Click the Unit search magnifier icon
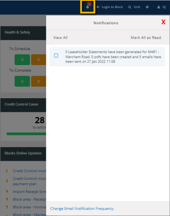This screenshot has width=170, height=216. pyautogui.click(x=130, y=7)
